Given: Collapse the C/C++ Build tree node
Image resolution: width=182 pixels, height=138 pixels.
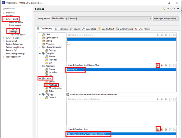Looking at the screenshot, I should pyautogui.click(x=4, y=19).
